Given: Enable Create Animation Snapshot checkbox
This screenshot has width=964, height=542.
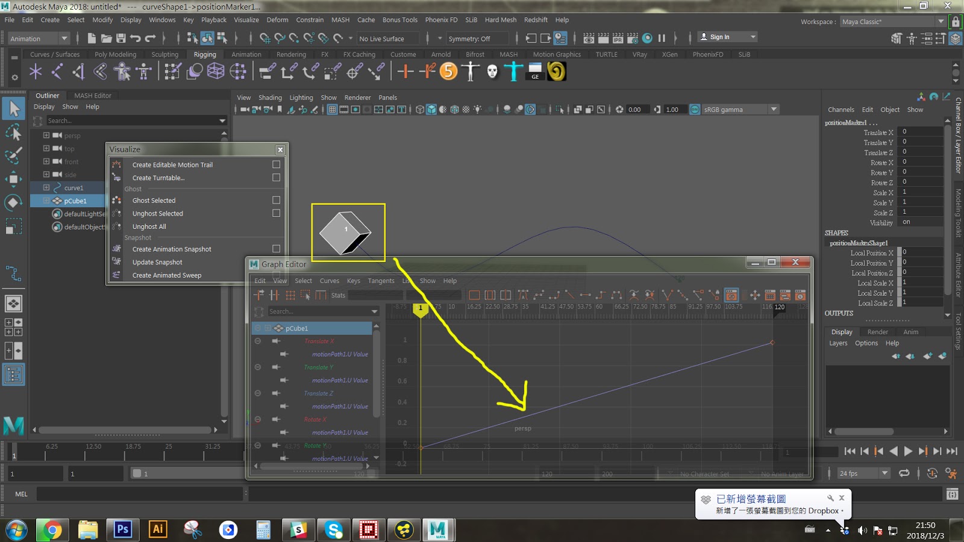Looking at the screenshot, I should point(276,249).
